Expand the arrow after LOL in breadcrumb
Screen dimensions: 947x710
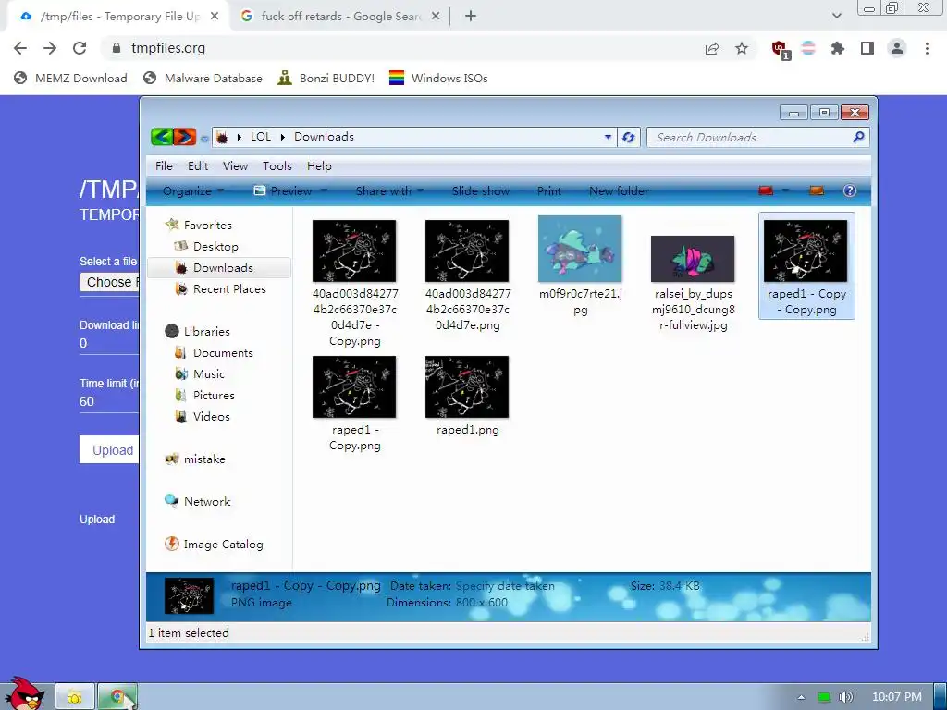pos(282,137)
